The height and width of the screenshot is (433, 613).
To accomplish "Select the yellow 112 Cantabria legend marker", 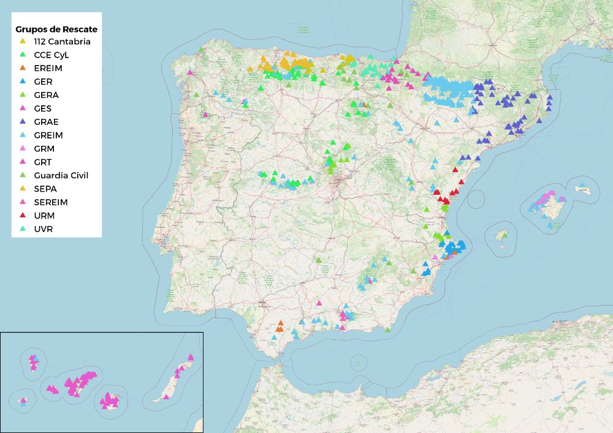I will pos(21,42).
